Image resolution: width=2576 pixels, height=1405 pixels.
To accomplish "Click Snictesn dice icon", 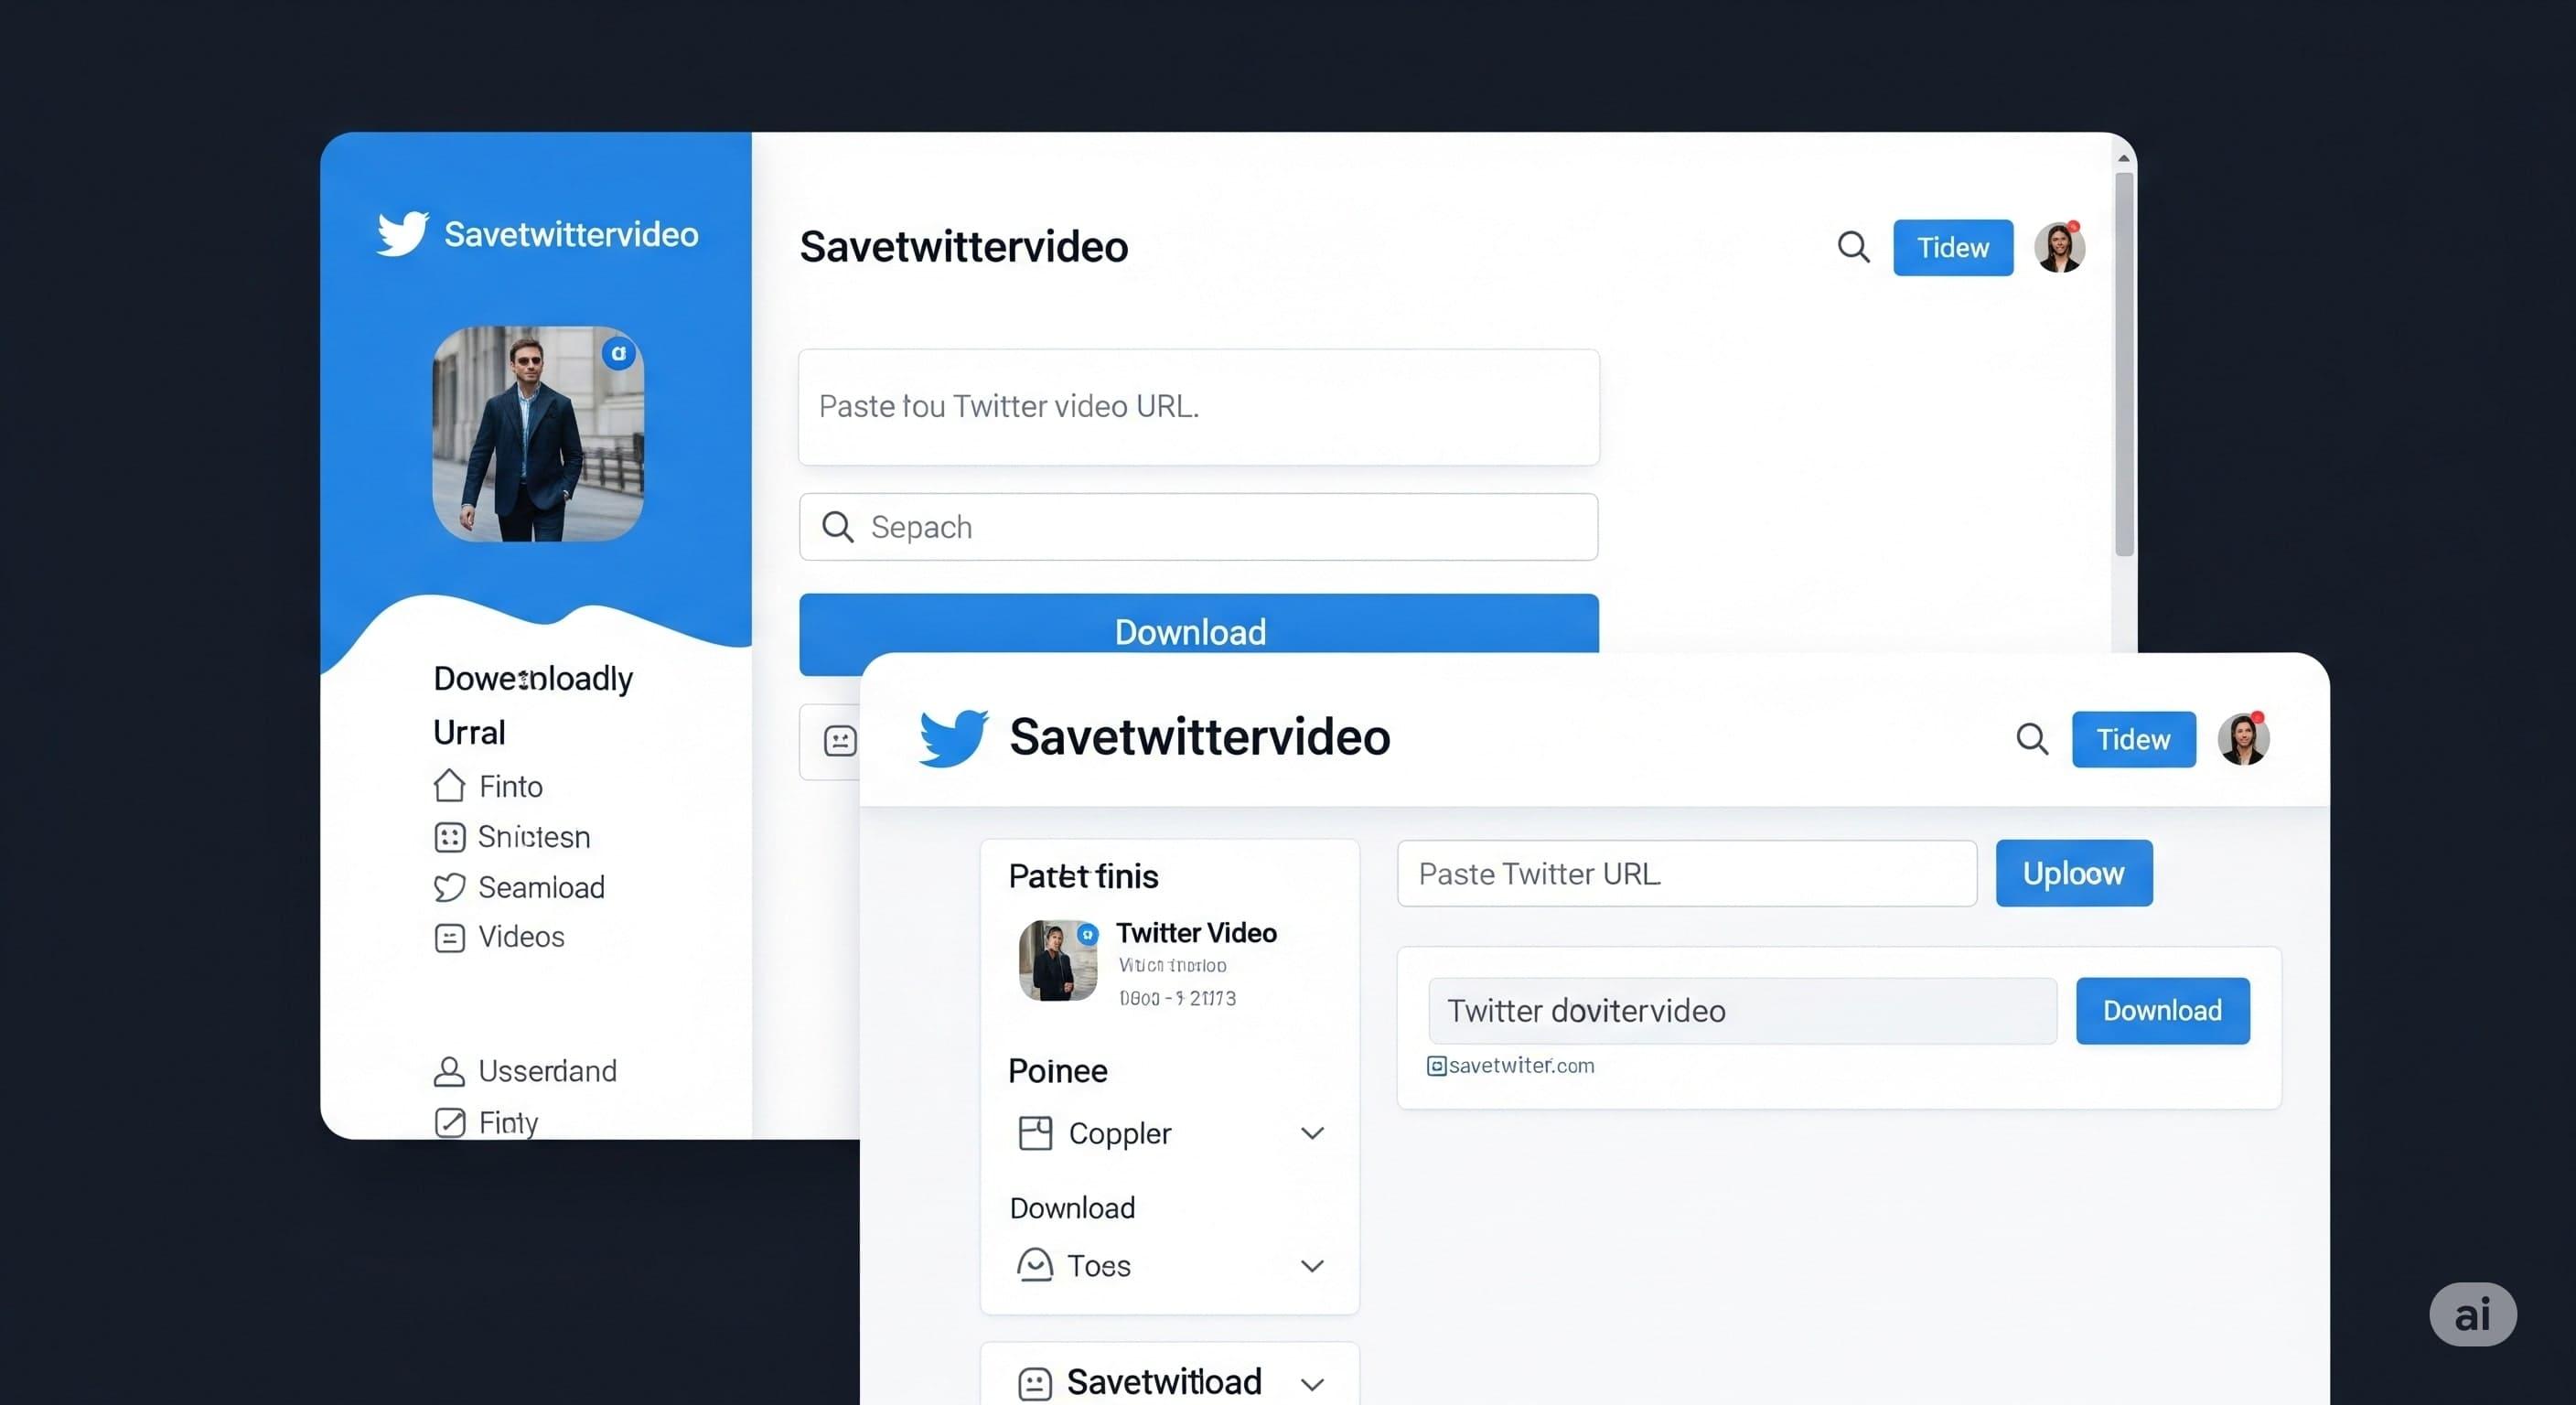I will [449, 837].
